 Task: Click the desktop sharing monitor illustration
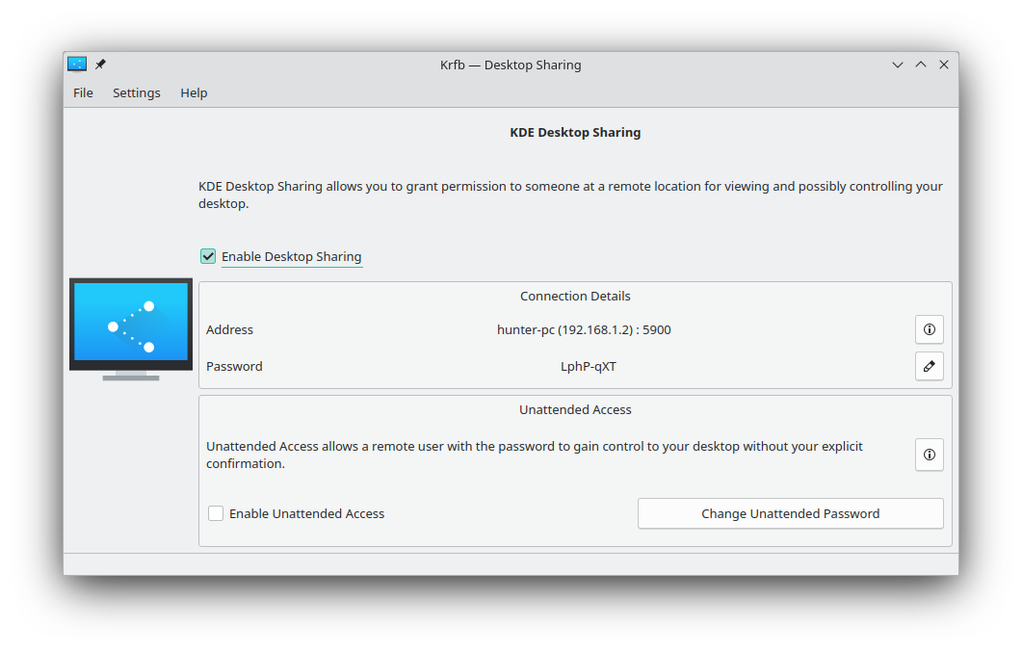point(131,328)
